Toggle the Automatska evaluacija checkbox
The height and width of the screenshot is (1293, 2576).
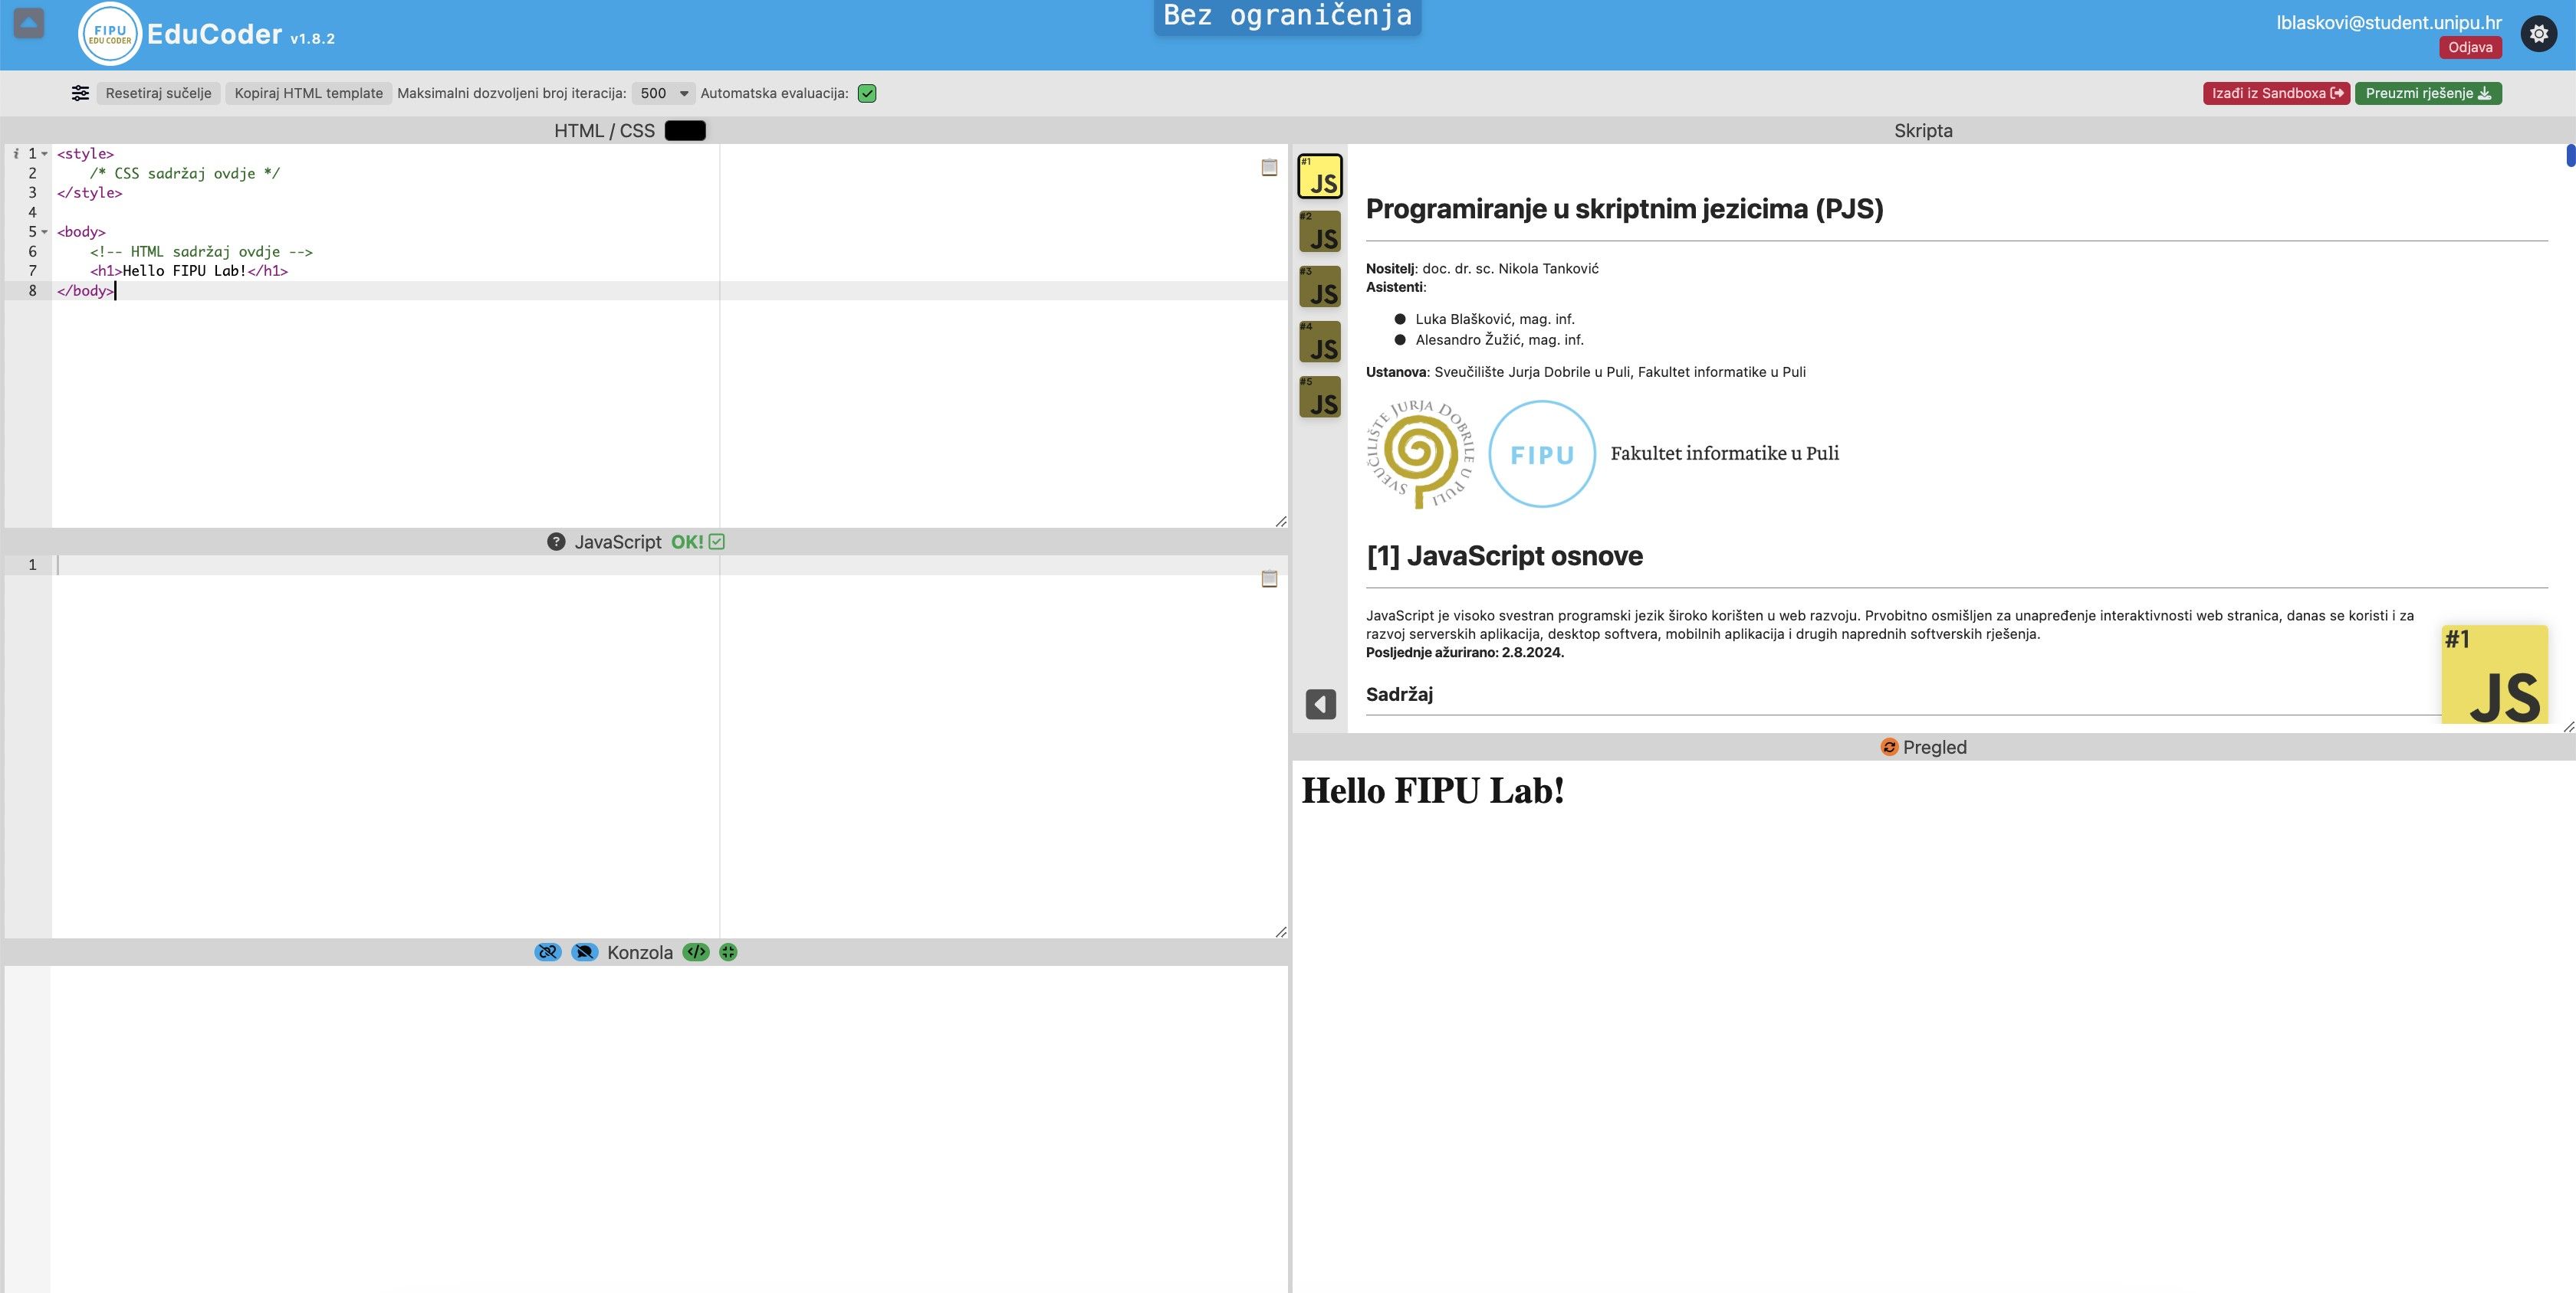pos(867,93)
